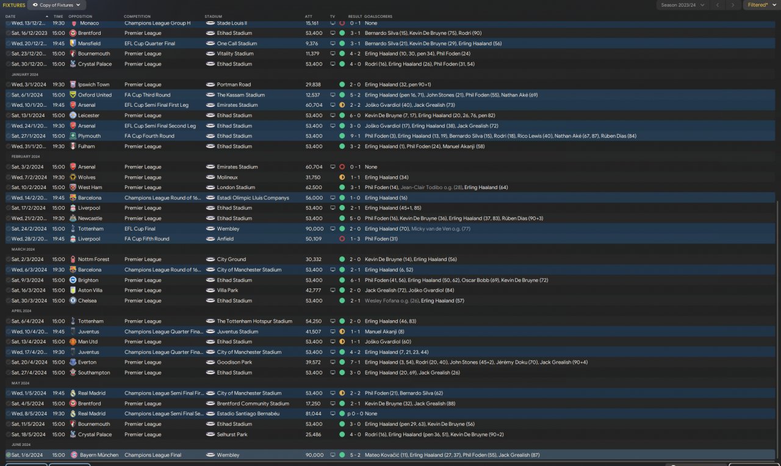Click the Man Utd club badge
This screenshot has width=781, height=466.
tap(73, 342)
